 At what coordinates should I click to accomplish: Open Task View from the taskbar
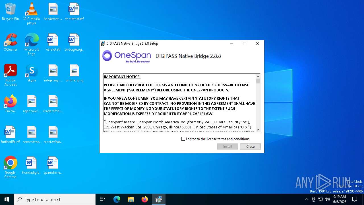102,199
